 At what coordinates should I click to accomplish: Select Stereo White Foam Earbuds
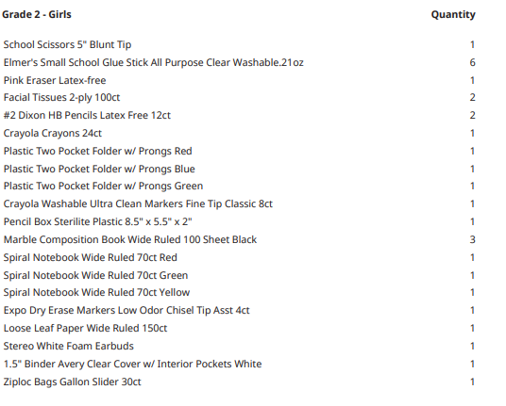pyautogui.click(x=68, y=346)
